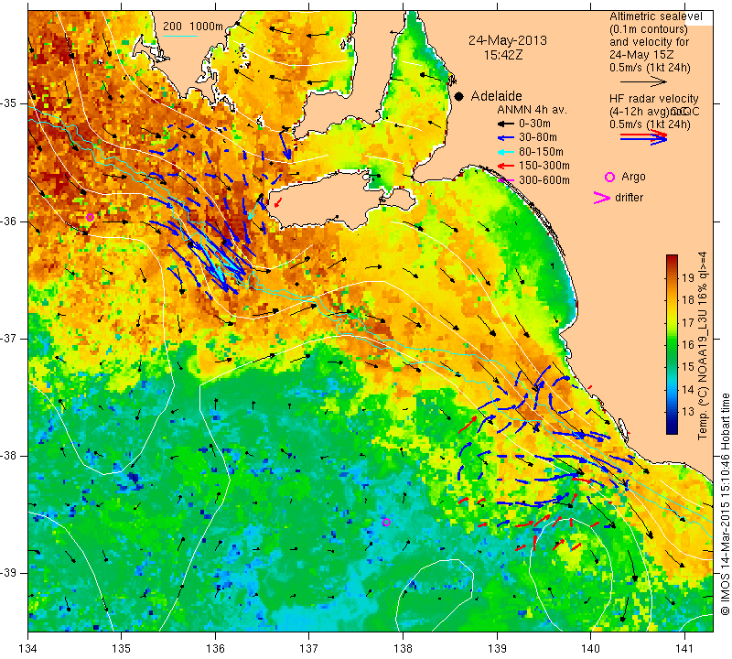Click the color bar tick label '17'
Screen dimensions: 732x659
[x=688, y=323]
